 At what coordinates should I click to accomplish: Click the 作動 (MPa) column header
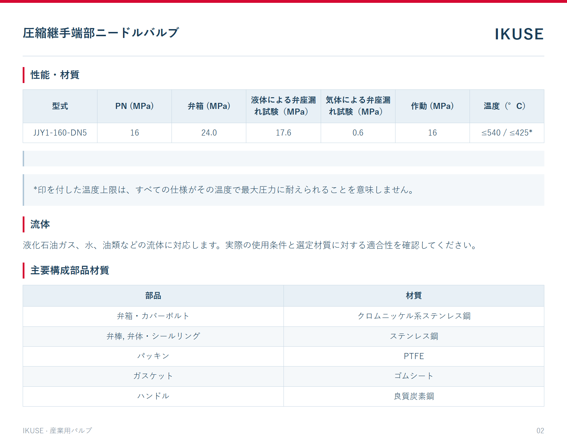tap(432, 106)
